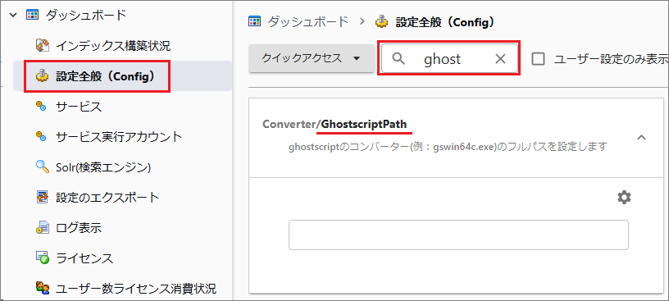Click the 設定のエクスポート icon
This screenshot has height=301, width=669.
point(42,198)
